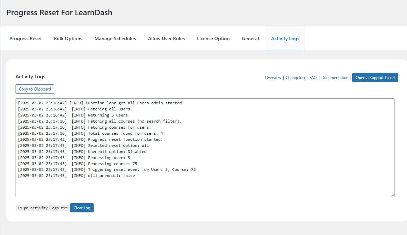Visit the FAQ link
This screenshot has width=407, height=235.
click(313, 78)
